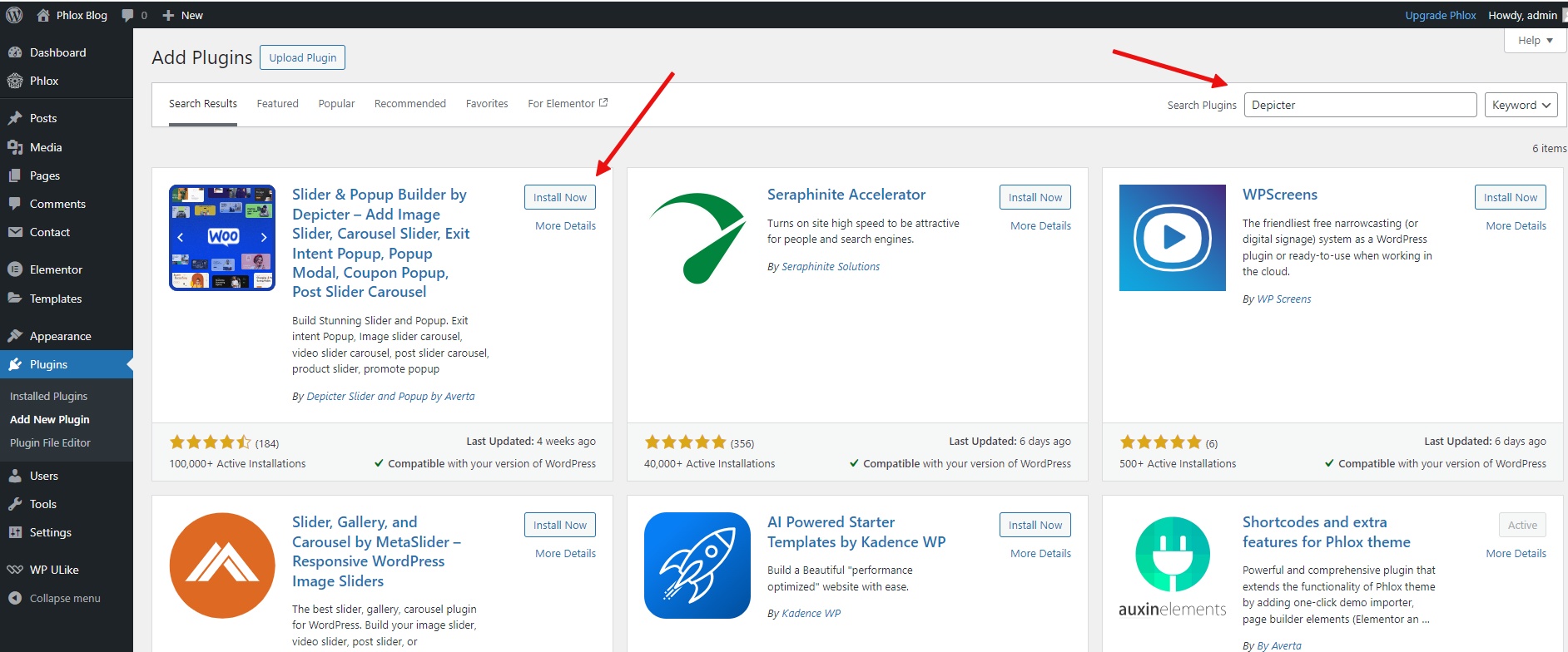The width and height of the screenshot is (1568, 652).
Task: Click the Kadence rocket logo icon
Action: pyautogui.click(x=697, y=566)
